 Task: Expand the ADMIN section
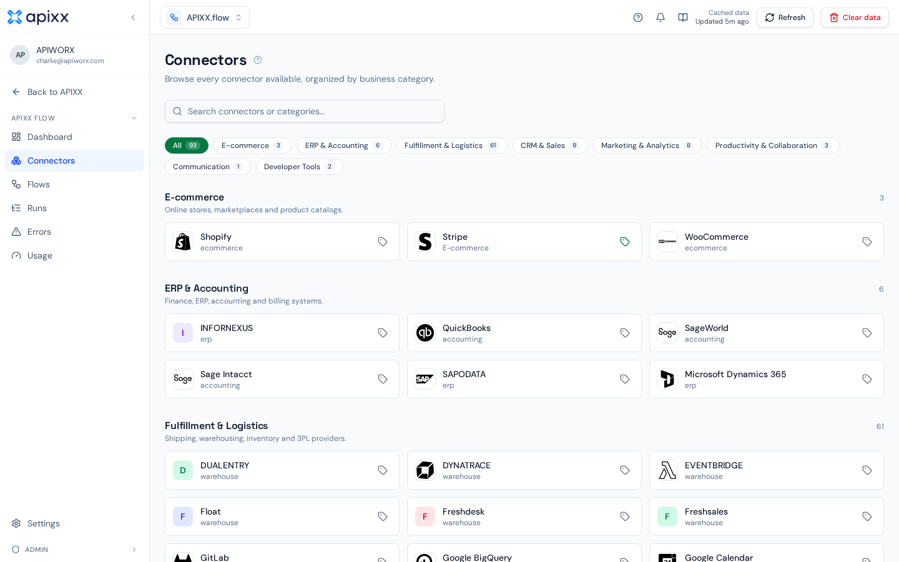(74, 550)
